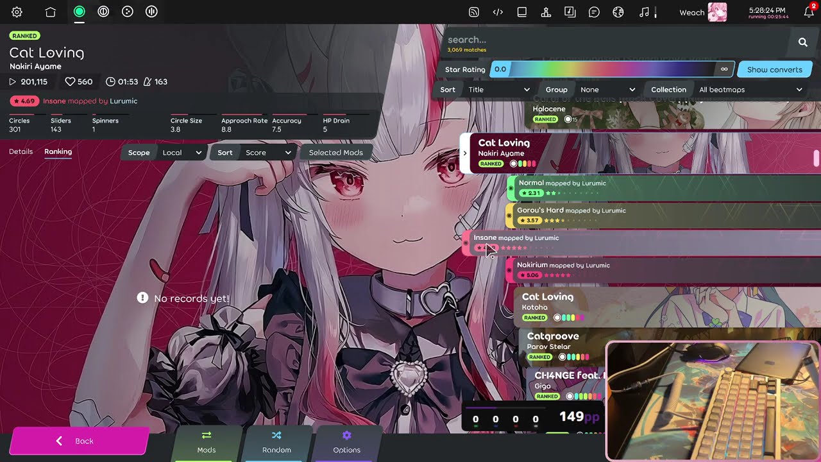Viewport: 821px width, 462px height.
Task: Select the catch ruleset icon
Action: (x=128, y=12)
